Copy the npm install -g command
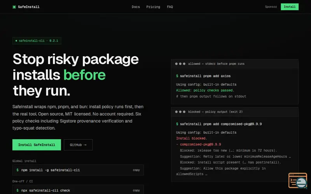Image resolution: width=311 pixels, height=194 pixels. 136,170
